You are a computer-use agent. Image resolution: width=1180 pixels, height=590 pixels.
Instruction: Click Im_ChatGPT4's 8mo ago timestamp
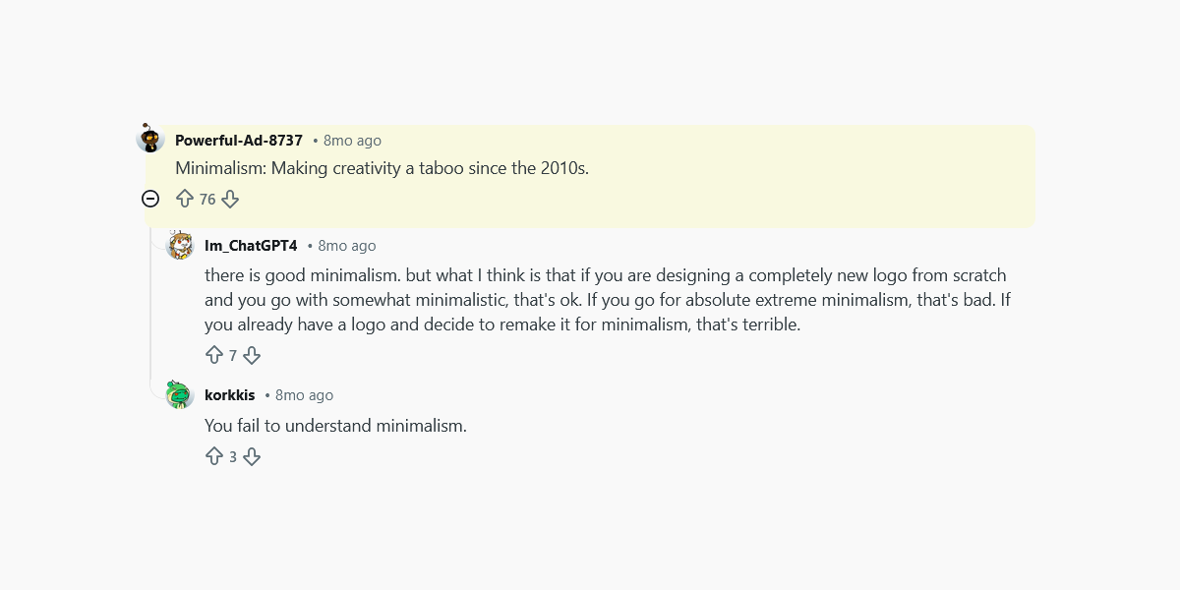coord(345,246)
